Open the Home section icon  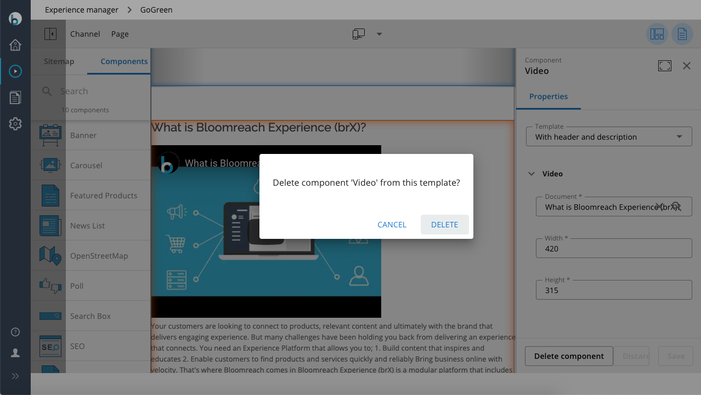[15, 45]
